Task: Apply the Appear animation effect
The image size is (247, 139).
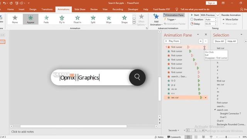Action: (x=30, y=19)
